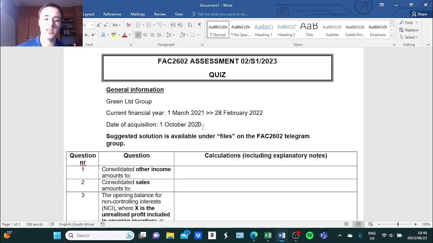Click the paragraph shading paint bucket
The height and width of the screenshot is (243, 433).
coord(182,35)
